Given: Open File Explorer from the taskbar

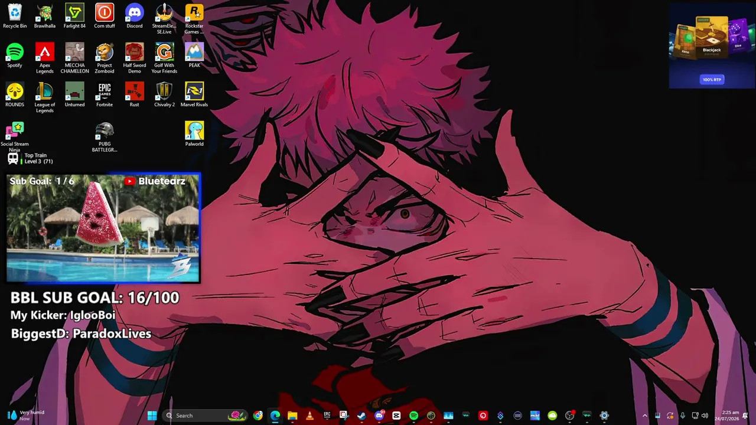Looking at the screenshot, I should (x=292, y=416).
